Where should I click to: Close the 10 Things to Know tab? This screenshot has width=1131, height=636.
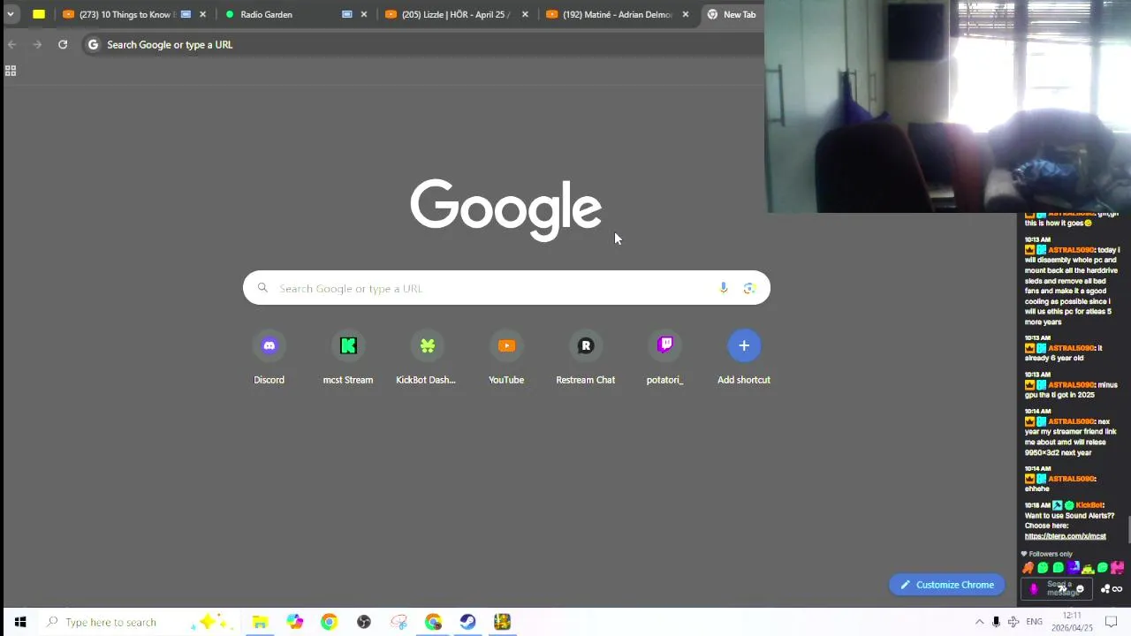point(202,14)
